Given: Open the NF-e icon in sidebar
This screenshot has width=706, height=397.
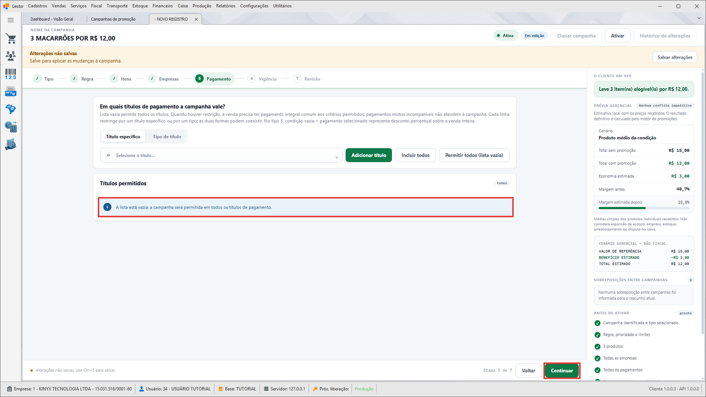Looking at the screenshot, I should click(x=11, y=109).
